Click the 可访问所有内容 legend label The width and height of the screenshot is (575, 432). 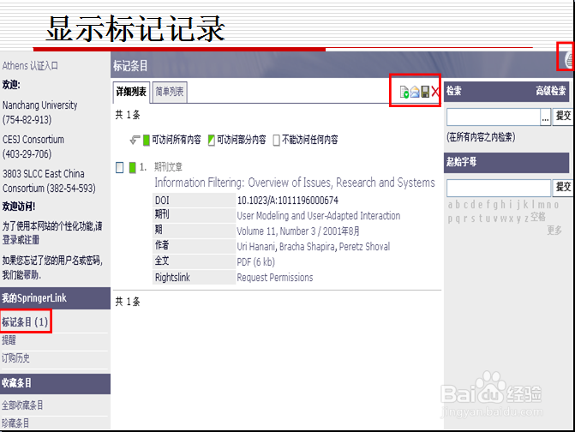(x=177, y=140)
